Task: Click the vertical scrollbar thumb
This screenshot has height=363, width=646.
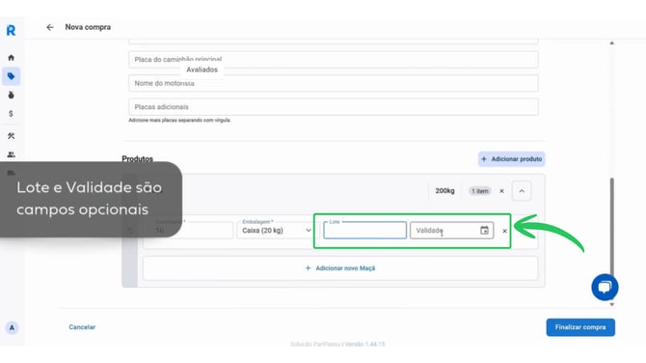Action: (x=612, y=227)
